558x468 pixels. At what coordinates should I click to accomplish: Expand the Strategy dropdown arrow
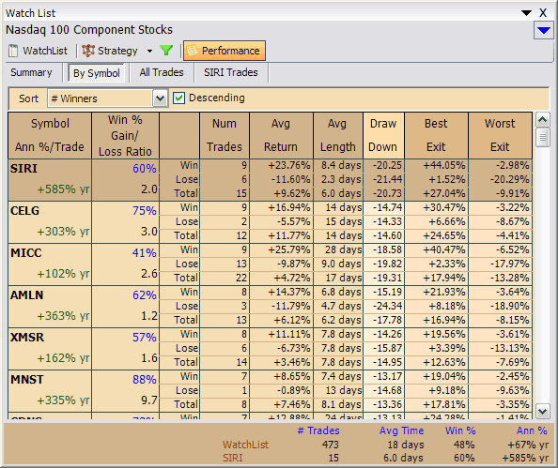149,52
